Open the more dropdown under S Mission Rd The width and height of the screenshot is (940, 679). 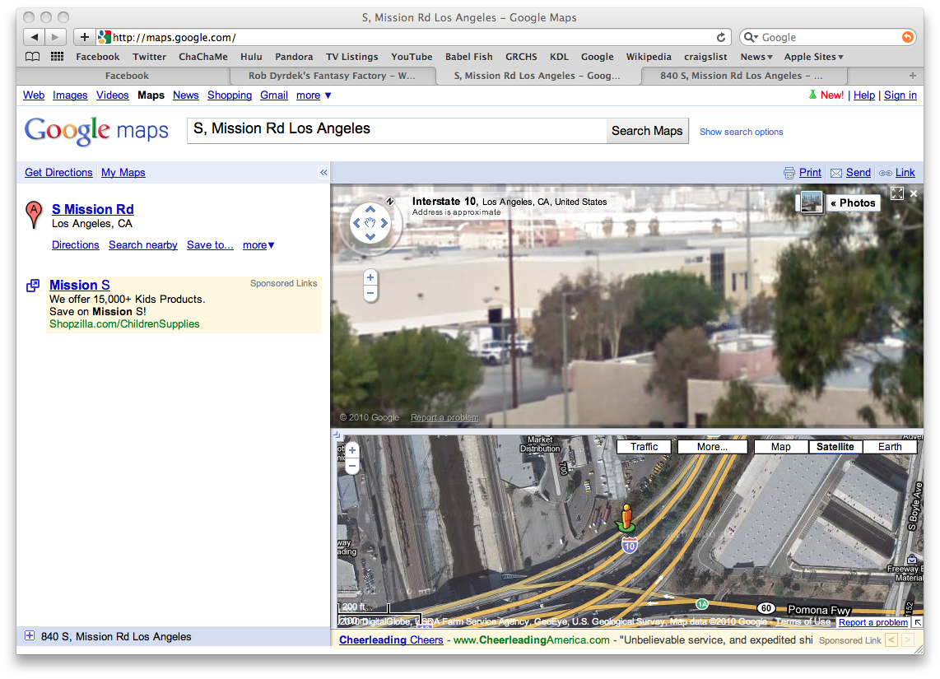(x=258, y=244)
